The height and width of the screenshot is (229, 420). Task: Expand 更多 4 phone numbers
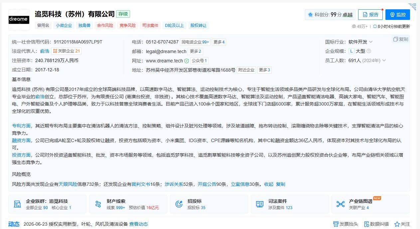click(x=219, y=42)
